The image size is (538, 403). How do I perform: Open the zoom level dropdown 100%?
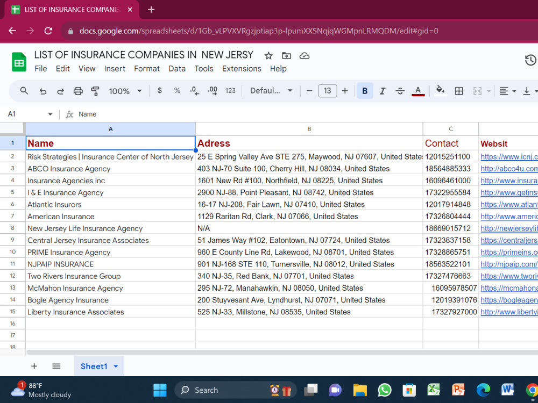point(125,91)
